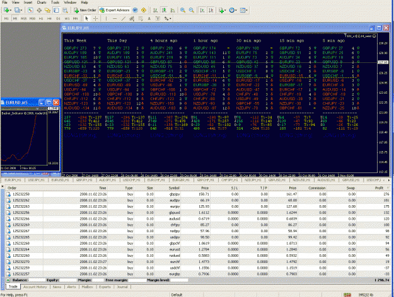Switch chart to bar chart icon
The height and width of the screenshot is (297, 394).
coord(155,10)
